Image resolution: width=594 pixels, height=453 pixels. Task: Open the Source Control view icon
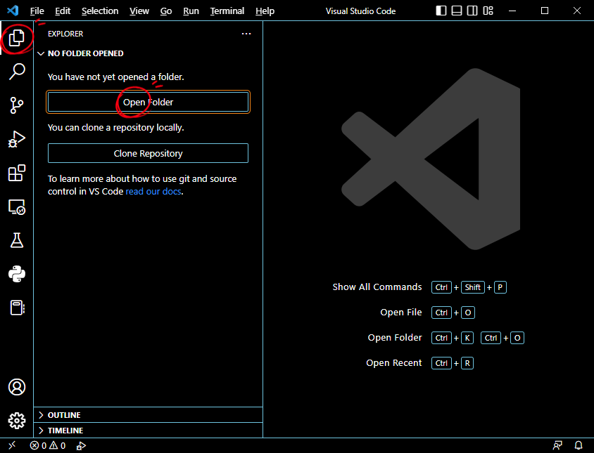point(17,105)
